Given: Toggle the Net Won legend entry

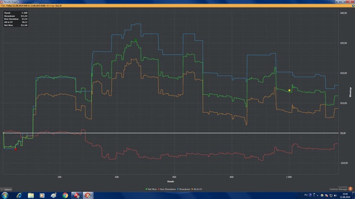Looking at the screenshot, I should (x=151, y=189).
